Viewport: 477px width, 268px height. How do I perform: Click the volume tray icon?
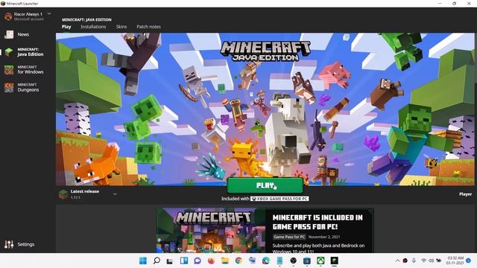tap(431, 261)
